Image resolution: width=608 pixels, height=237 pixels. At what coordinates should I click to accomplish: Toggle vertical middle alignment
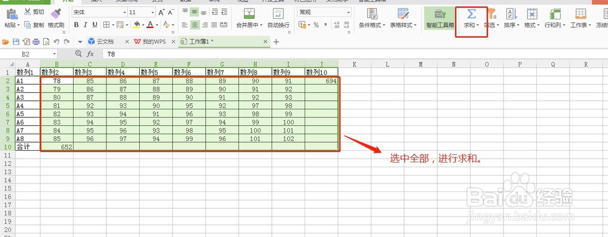point(195,12)
